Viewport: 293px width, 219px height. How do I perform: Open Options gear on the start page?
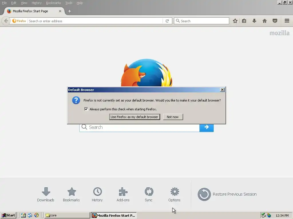click(174, 194)
